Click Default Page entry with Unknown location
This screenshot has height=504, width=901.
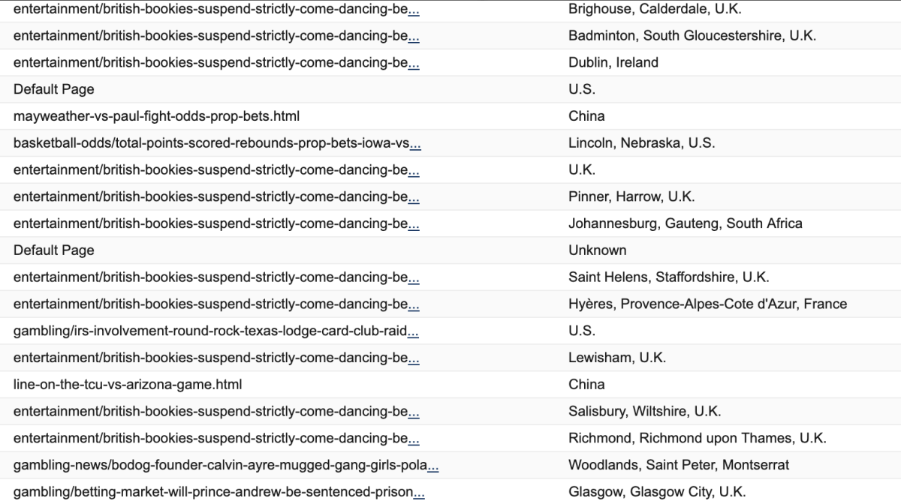coord(54,250)
